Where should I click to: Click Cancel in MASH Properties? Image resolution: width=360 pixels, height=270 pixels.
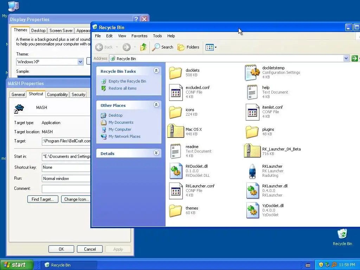90,249
